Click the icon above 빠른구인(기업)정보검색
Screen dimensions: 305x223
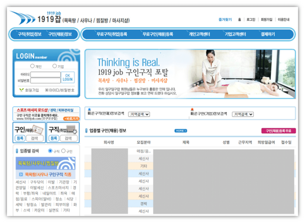pos(192,109)
